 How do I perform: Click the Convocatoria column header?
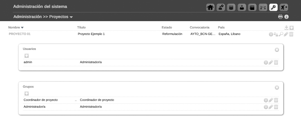coord(200,27)
